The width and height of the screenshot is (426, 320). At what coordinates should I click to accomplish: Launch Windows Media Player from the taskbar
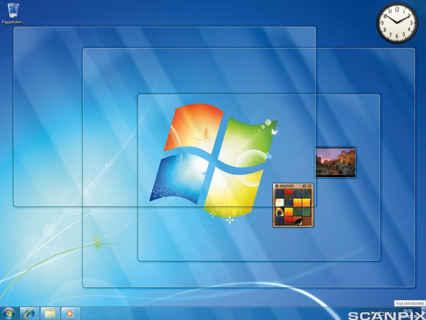pos(69,313)
